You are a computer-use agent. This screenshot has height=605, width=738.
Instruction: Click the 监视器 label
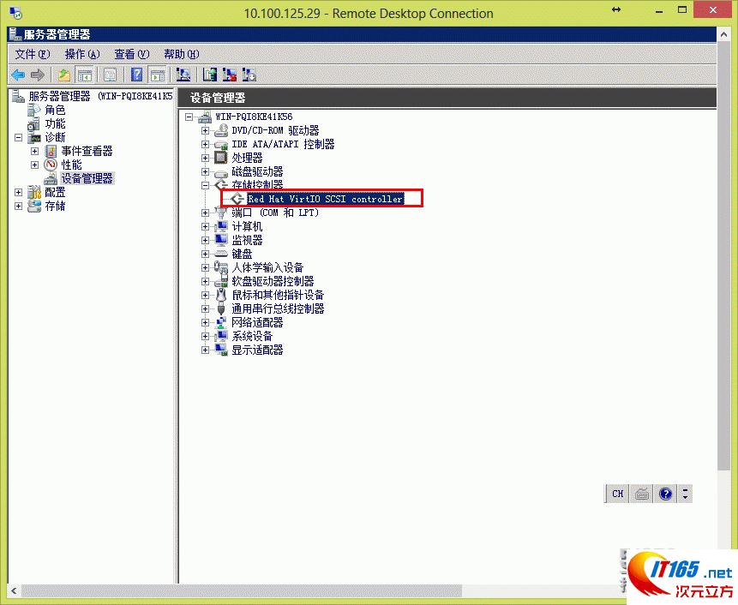(x=247, y=241)
